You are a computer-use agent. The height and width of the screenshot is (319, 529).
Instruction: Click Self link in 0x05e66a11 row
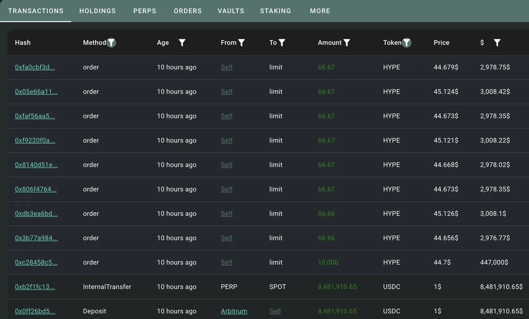[226, 91]
